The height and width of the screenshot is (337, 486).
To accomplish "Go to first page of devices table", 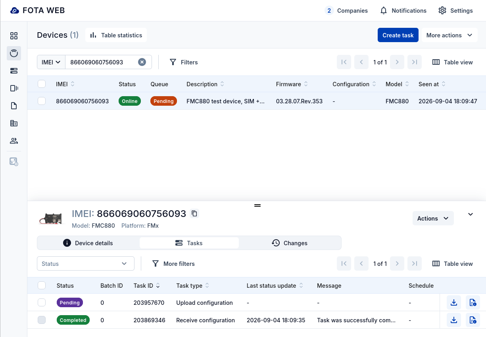I will [x=344, y=62].
